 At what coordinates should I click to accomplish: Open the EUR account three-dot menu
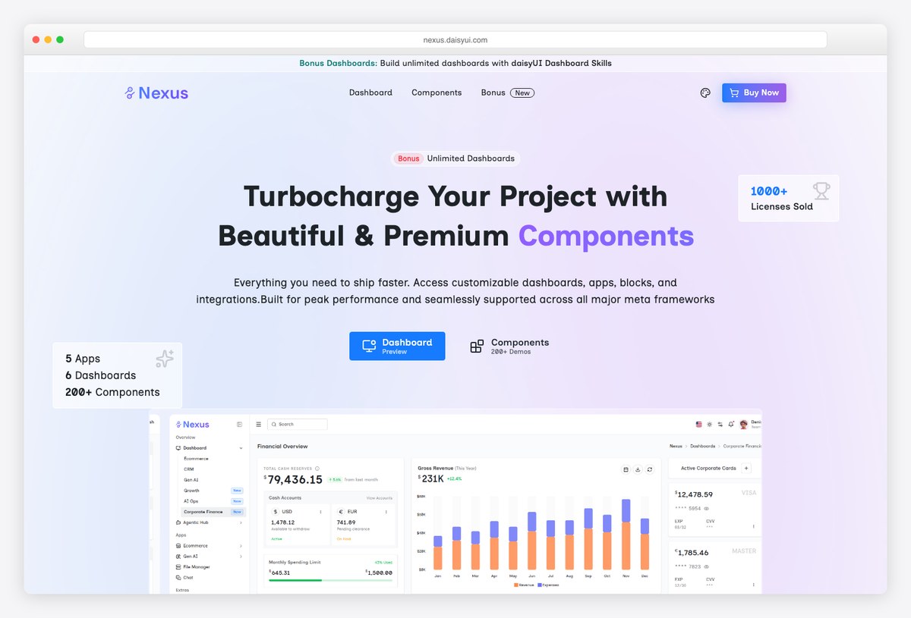386,512
